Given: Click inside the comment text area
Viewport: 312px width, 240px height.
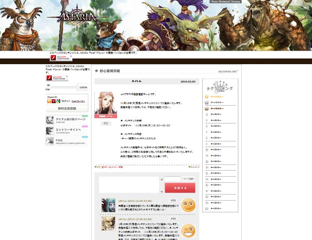Looking at the screenshot, I should (x=129, y=185).
